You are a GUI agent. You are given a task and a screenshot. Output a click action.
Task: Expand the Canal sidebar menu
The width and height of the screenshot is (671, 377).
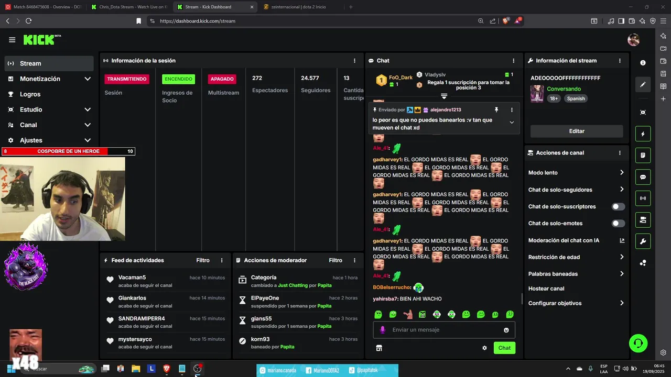coord(49,125)
